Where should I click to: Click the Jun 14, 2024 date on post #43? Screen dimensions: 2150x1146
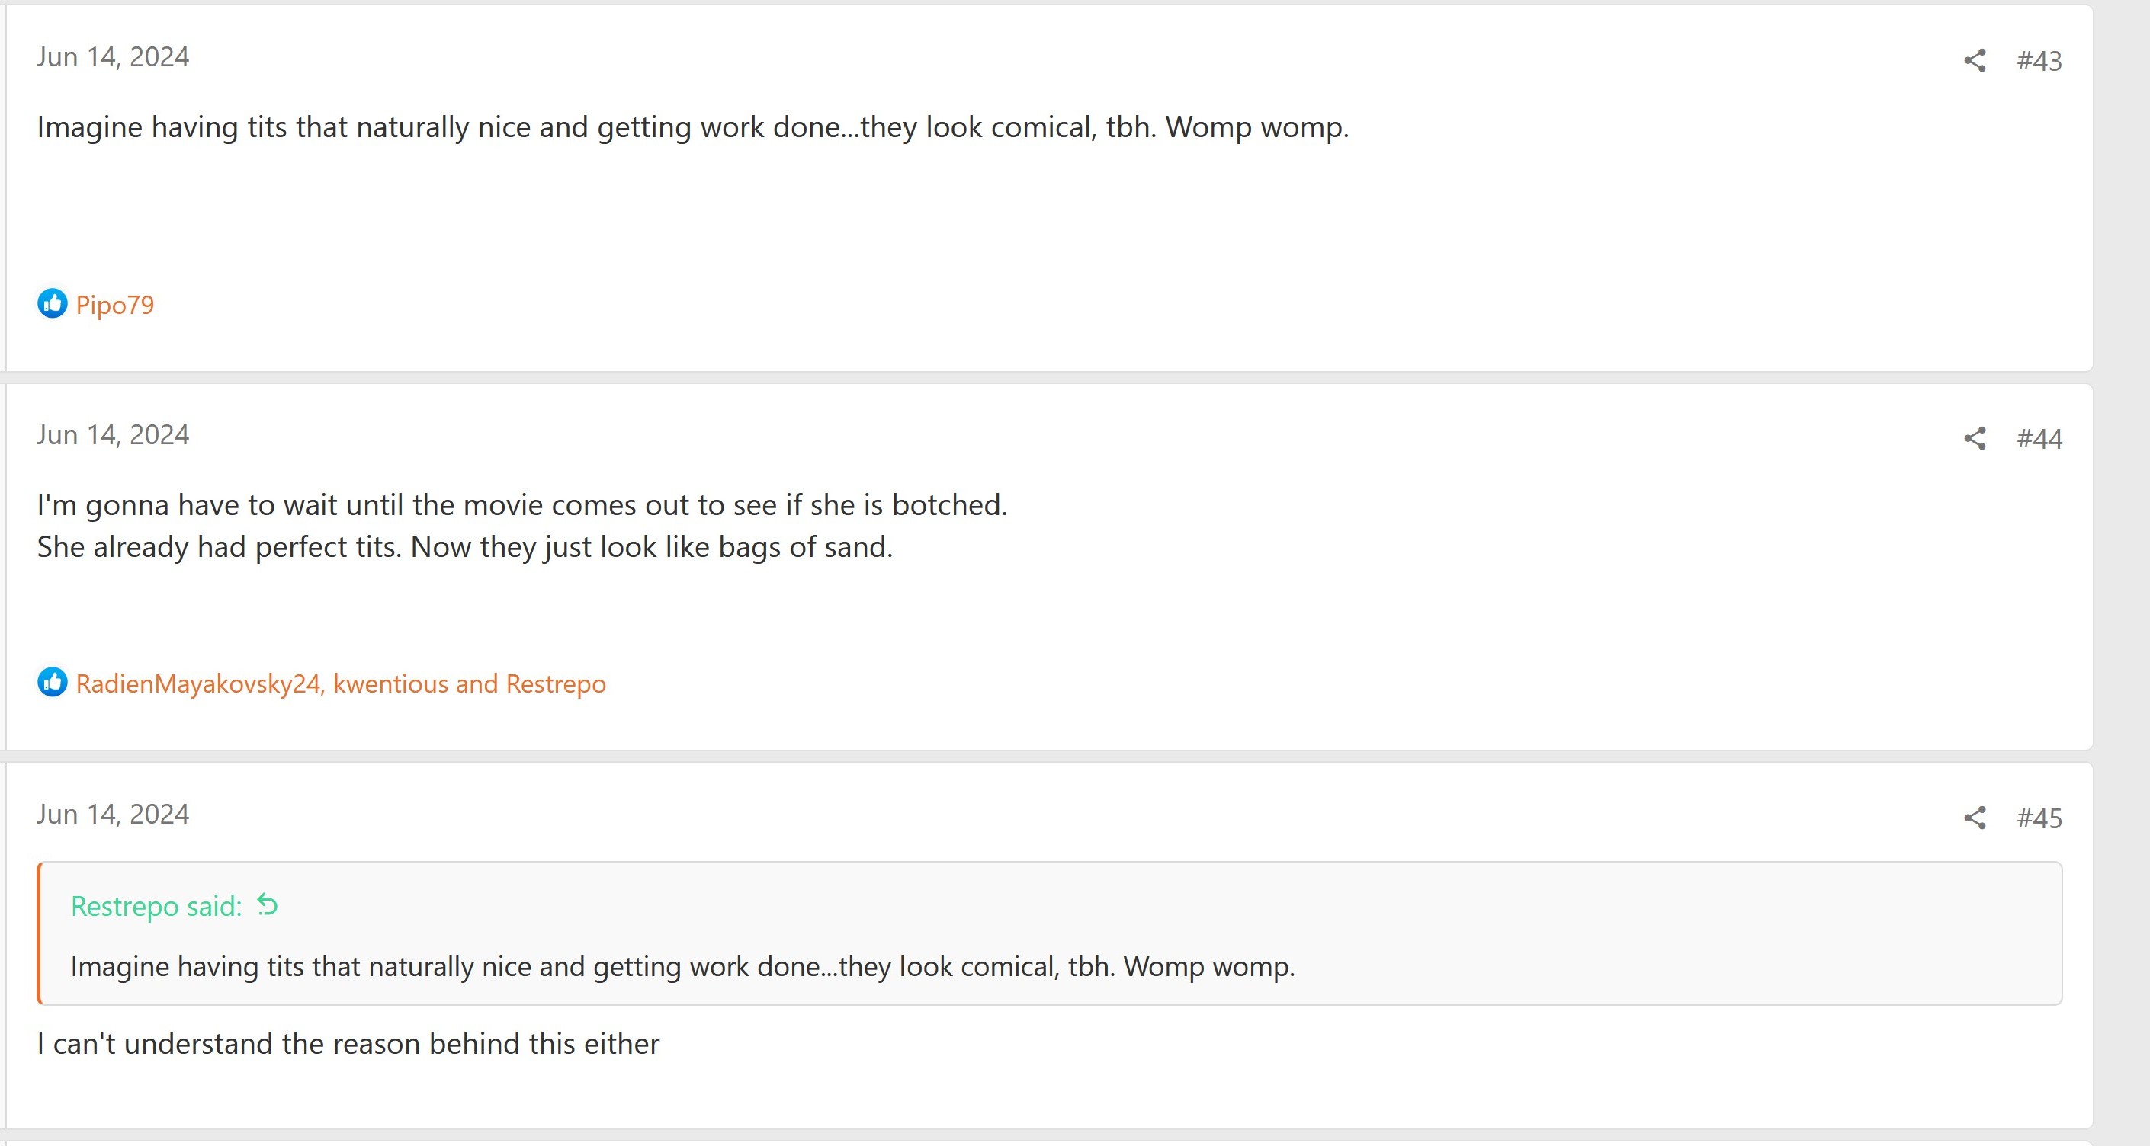113,56
